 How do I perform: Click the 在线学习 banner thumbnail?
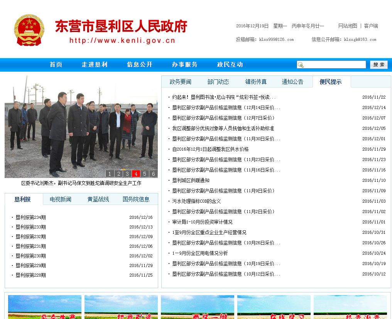[274, 307]
